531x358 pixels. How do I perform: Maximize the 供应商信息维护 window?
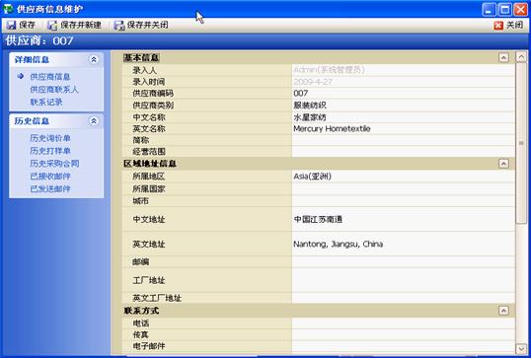504,10
